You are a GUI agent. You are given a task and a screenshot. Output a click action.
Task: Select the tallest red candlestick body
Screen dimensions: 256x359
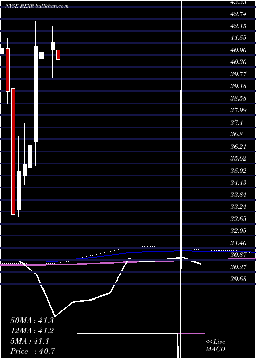[x=13, y=151]
